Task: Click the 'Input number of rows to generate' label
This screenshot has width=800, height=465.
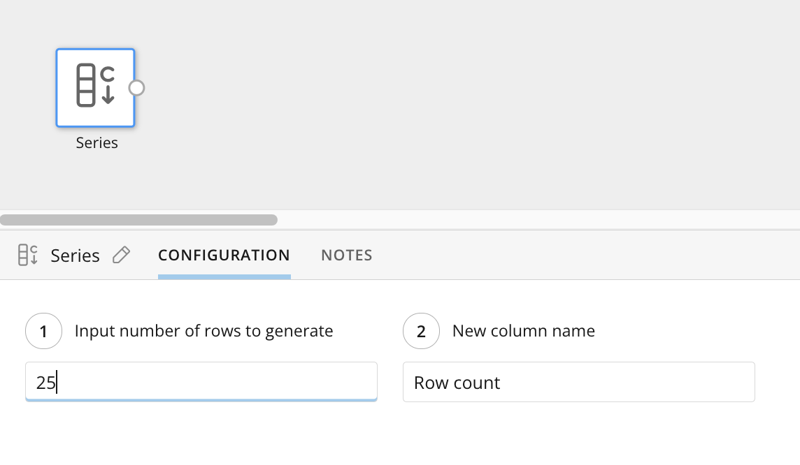Action: (204, 331)
